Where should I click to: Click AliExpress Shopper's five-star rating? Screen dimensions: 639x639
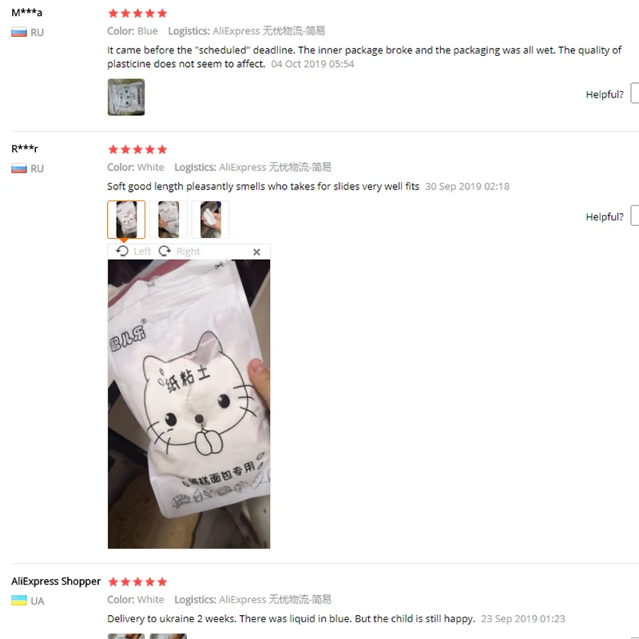coord(137,582)
